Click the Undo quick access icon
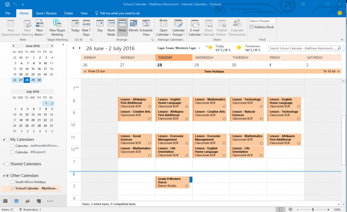Image resolution: width=347 pixels, height=212 pixels. click(x=15, y=4)
